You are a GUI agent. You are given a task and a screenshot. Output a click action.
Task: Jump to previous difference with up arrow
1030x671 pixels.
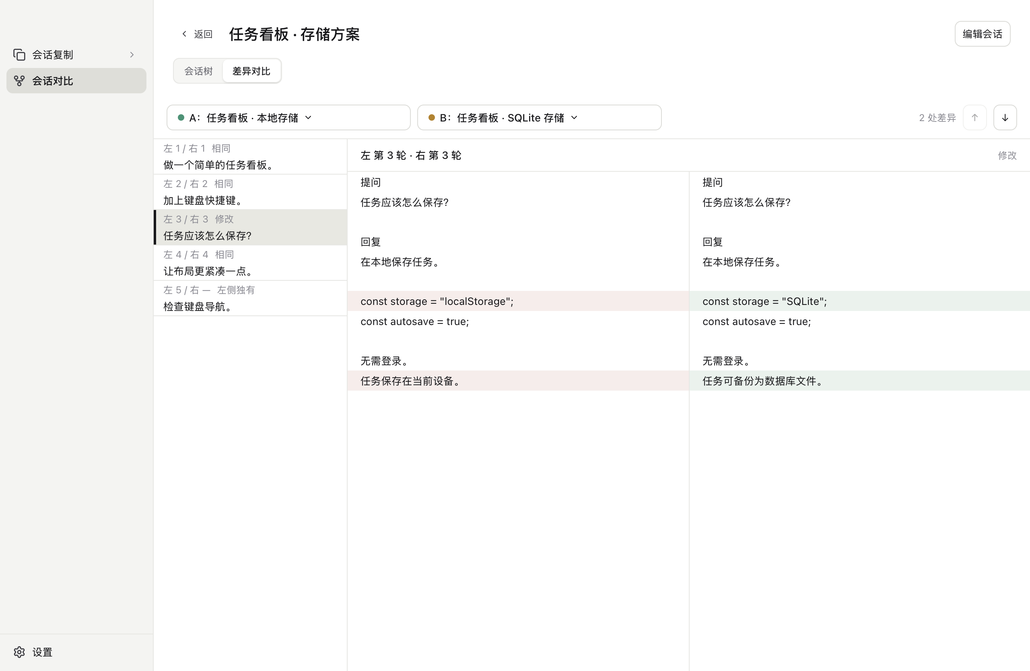pyautogui.click(x=974, y=118)
